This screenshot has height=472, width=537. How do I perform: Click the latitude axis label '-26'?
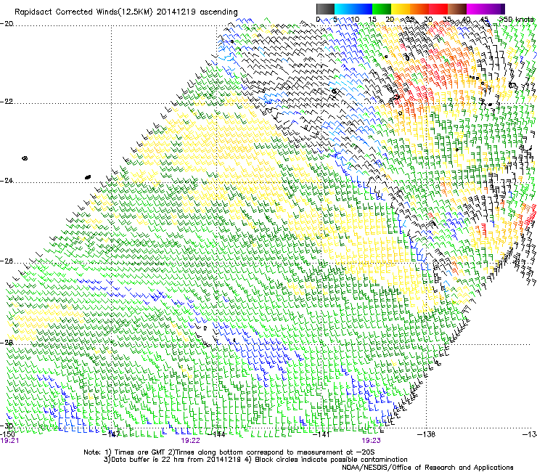pyautogui.click(x=7, y=261)
